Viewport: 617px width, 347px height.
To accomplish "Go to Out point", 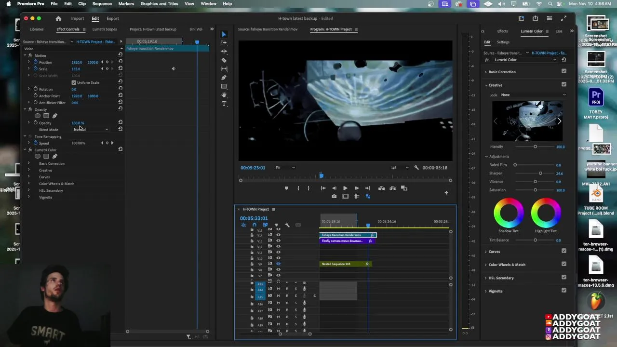I will [x=368, y=188].
